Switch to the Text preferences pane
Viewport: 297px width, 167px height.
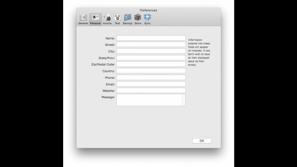tap(117, 19)
